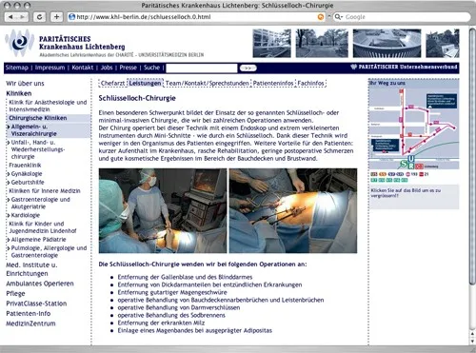Screen dimensions: 476x353
Task: Click the close-up laparoscopic surgery photo
Action: click(293, 210)
